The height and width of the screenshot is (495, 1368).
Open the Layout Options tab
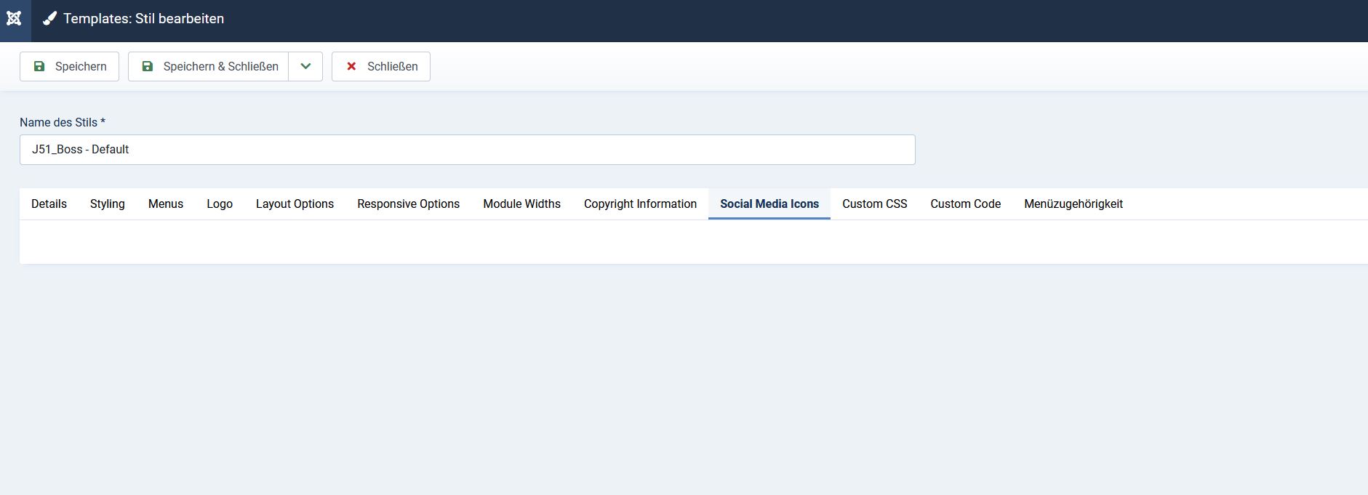[x=295, y=204]
